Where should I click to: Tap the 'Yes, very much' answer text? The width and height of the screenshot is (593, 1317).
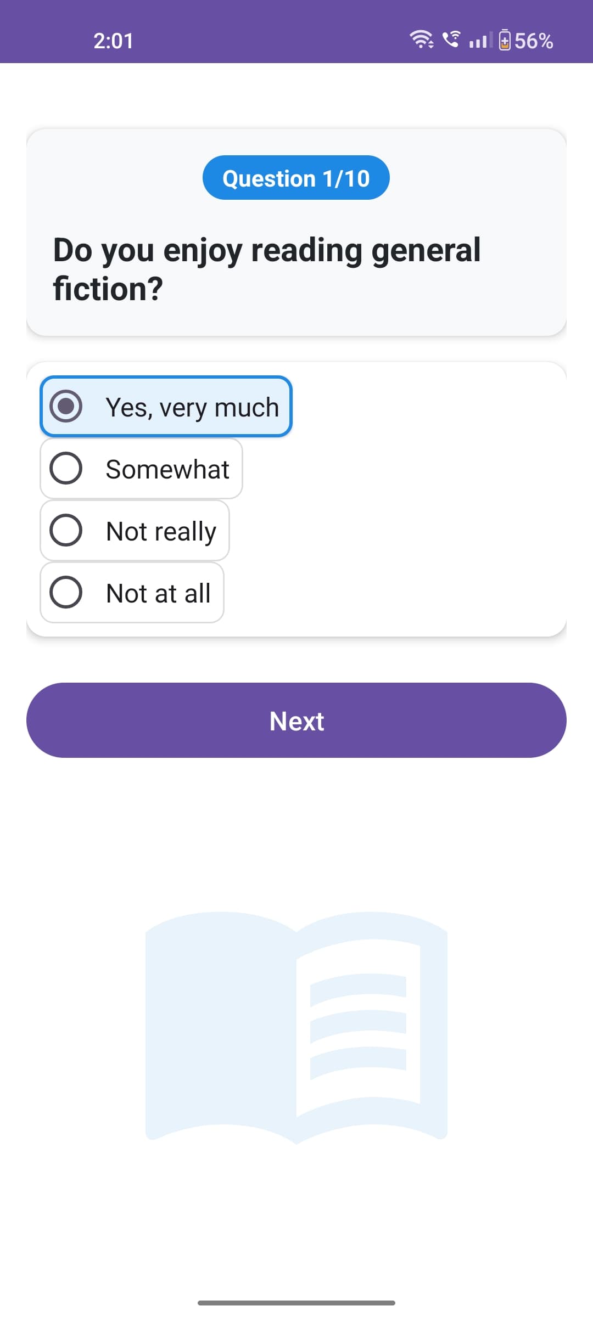192,408
